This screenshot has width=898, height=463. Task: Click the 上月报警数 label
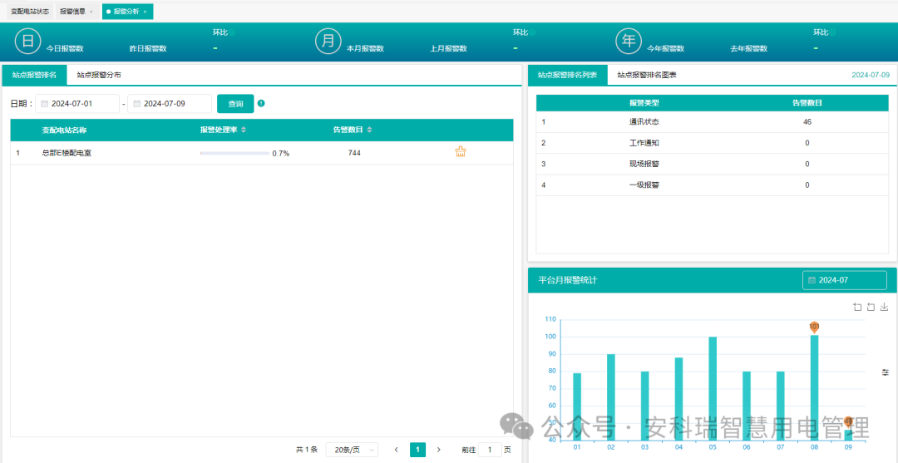click(448, 49)
